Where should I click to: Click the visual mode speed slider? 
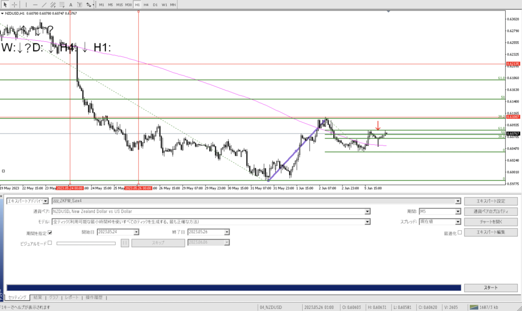click(x=86, y=243)
